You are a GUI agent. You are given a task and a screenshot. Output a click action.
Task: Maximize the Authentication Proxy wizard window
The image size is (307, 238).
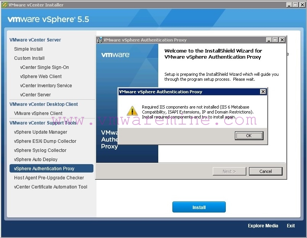275,40
